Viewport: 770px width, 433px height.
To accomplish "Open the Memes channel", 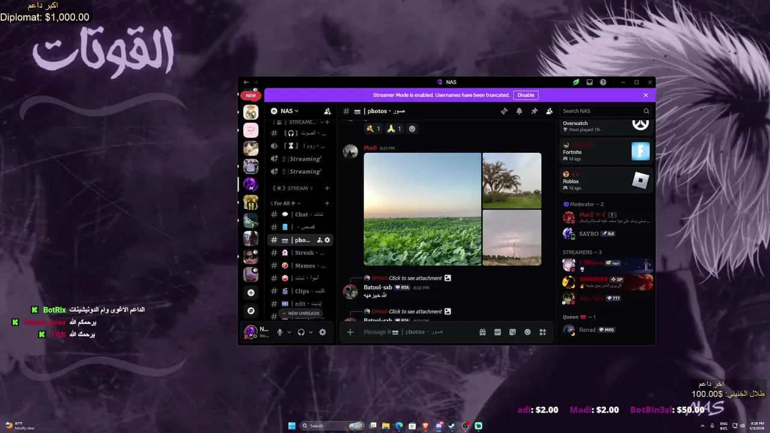I will tap(300, 266).
